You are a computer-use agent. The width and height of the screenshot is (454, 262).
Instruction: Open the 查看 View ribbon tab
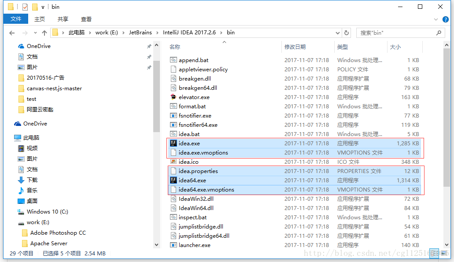(x=86, y=19)
